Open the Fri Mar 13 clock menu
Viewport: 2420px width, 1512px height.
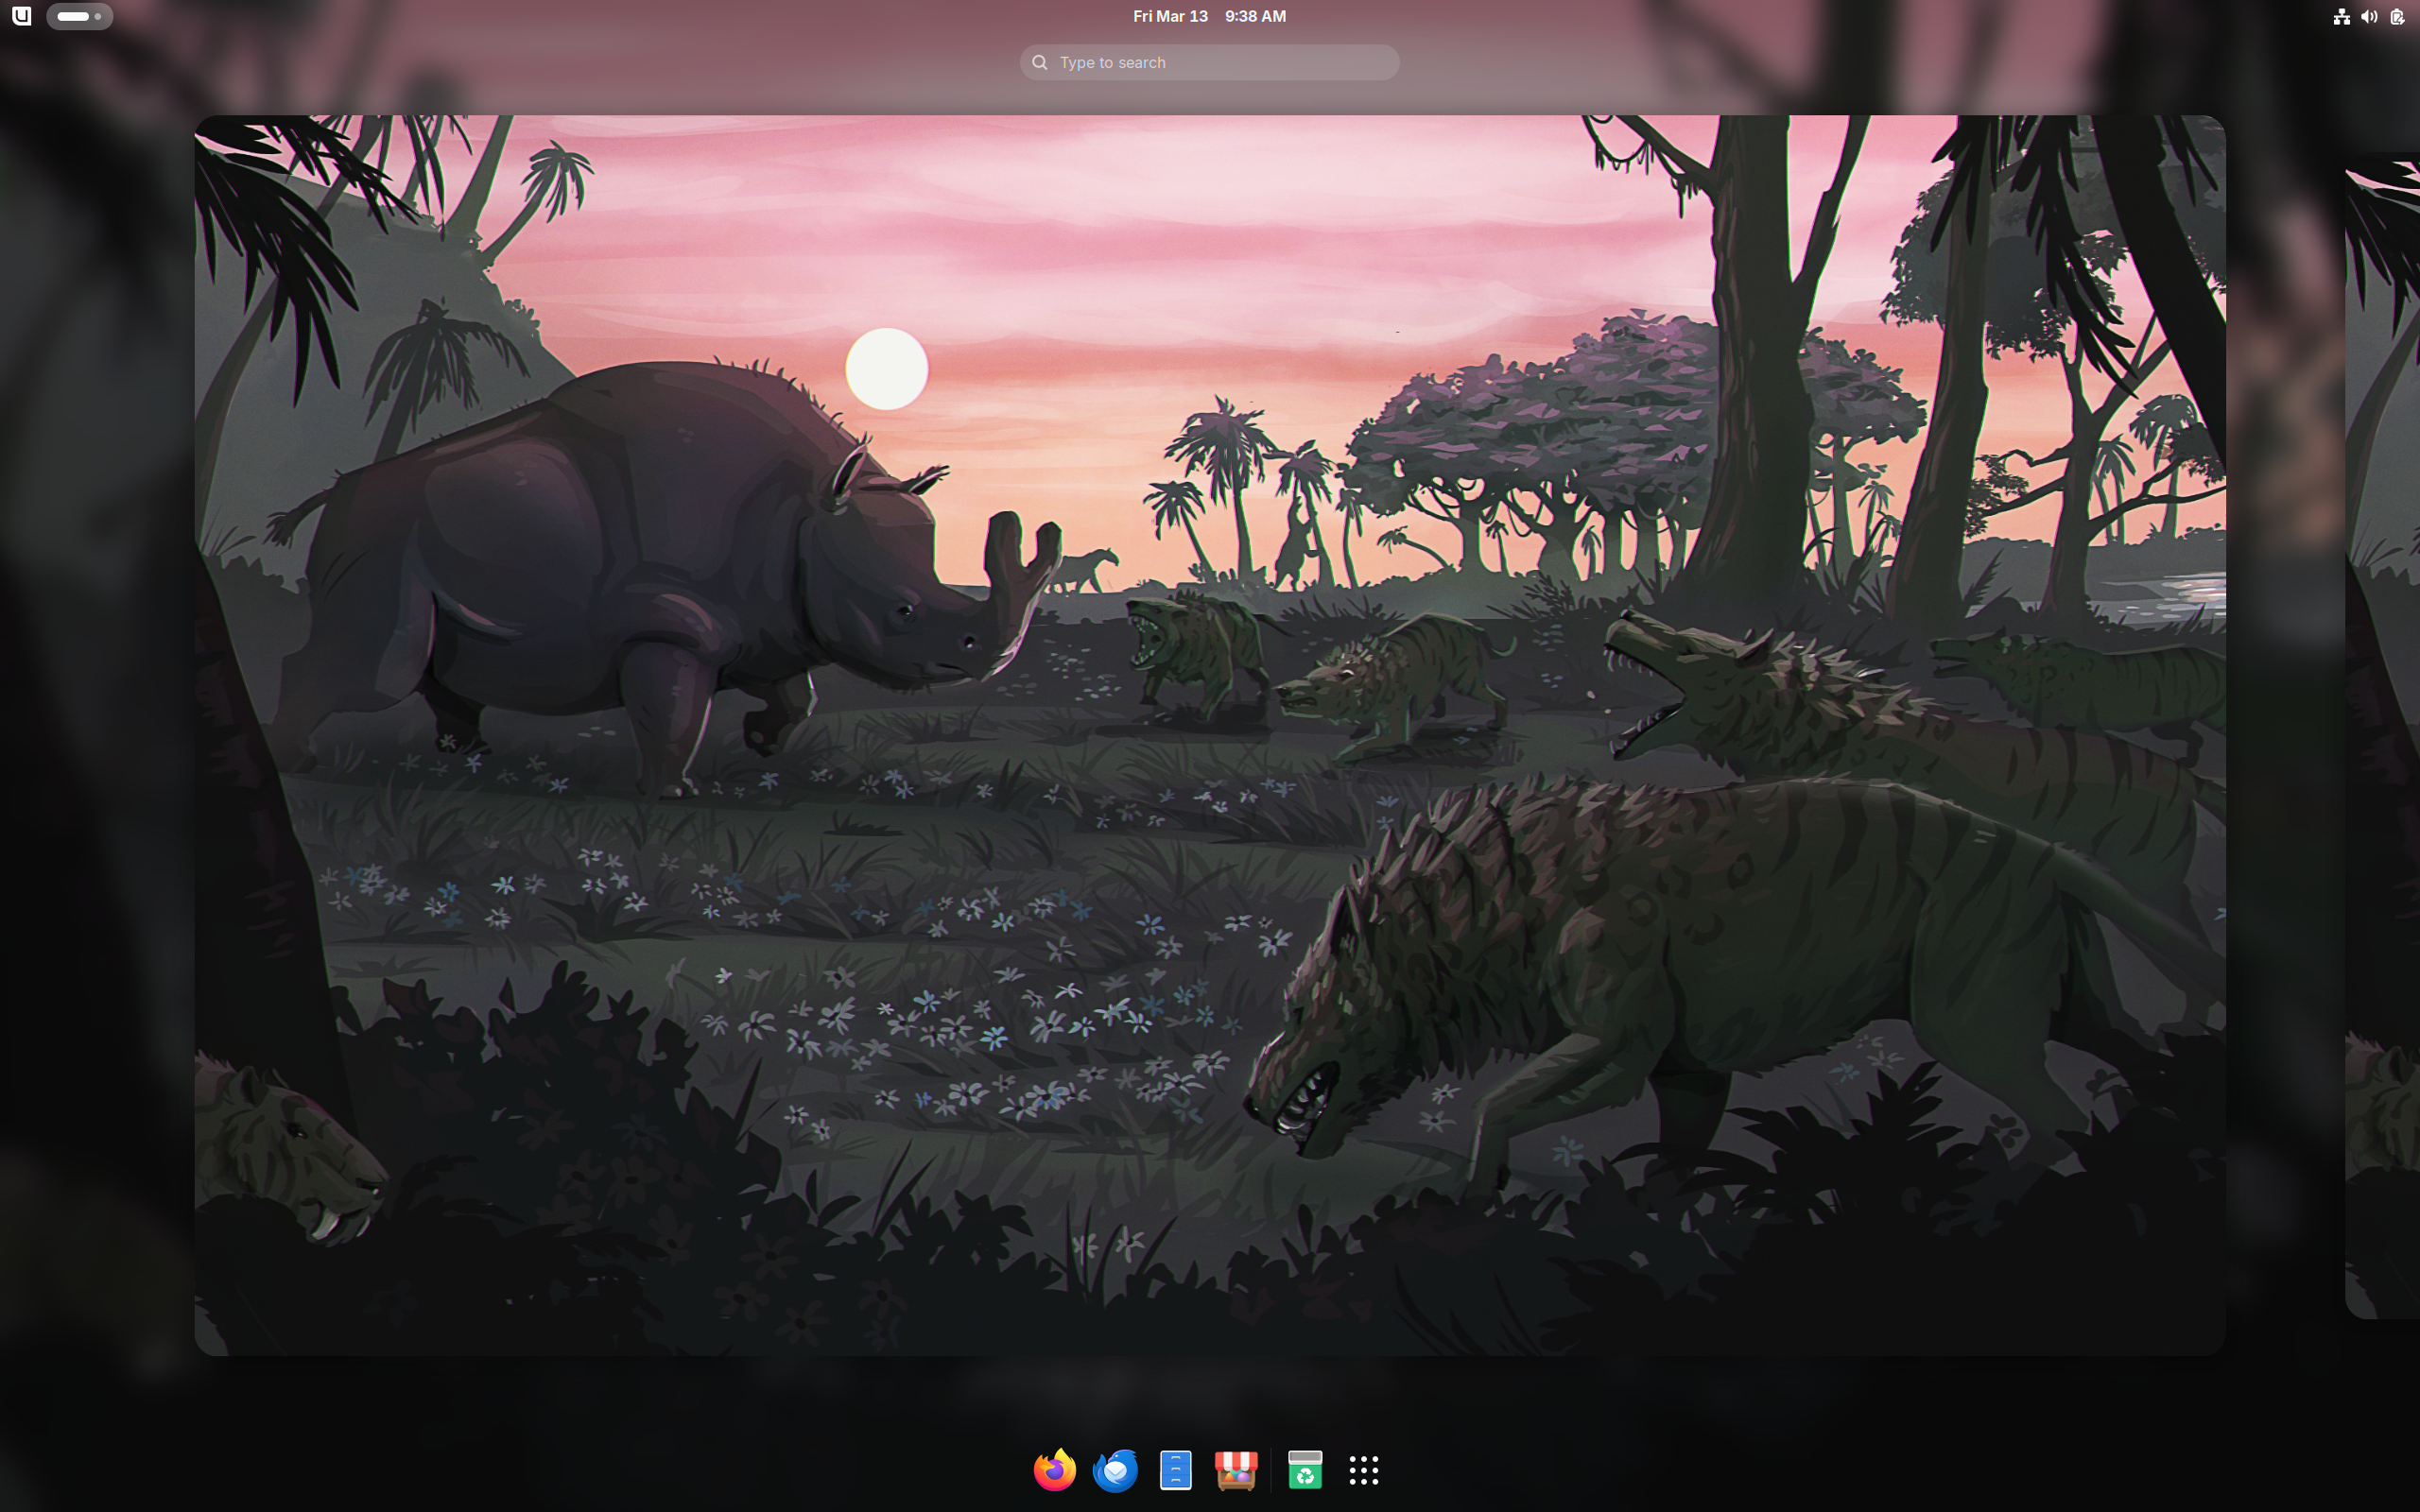(1209, 16)
